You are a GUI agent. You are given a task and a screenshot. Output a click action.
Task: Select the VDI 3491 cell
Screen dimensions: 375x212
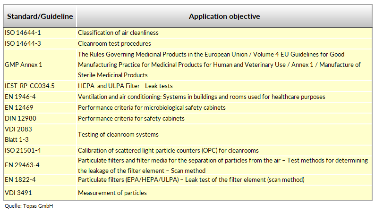point(40,193)
